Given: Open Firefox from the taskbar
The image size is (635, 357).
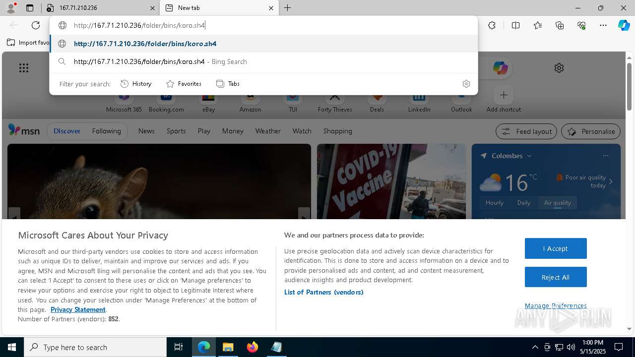Looking at the screenshot, I should (253, 347).
